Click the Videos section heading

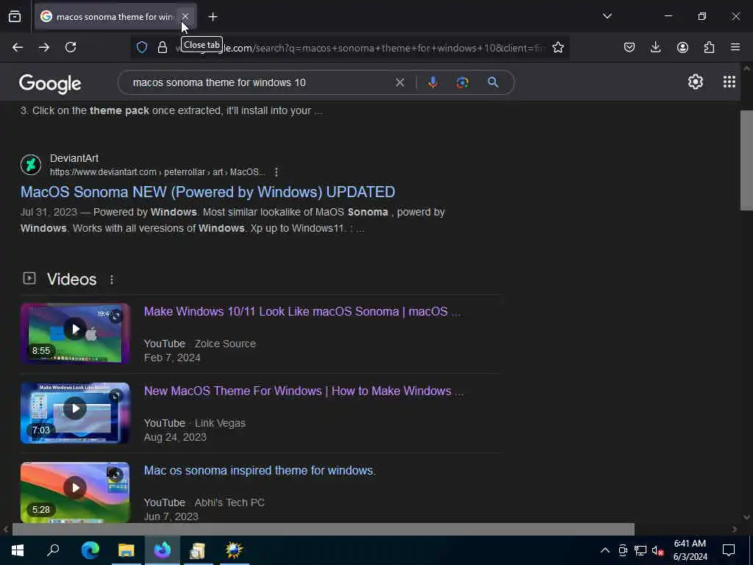[71, 280]
